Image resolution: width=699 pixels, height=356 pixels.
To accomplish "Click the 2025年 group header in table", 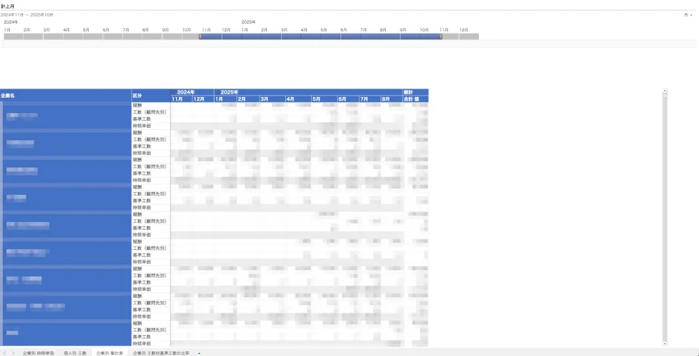I will point(308,92).
